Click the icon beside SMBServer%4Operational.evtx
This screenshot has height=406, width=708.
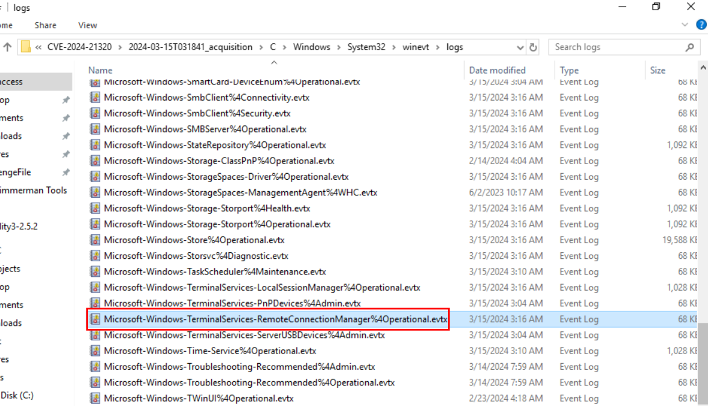pos(95,129)
